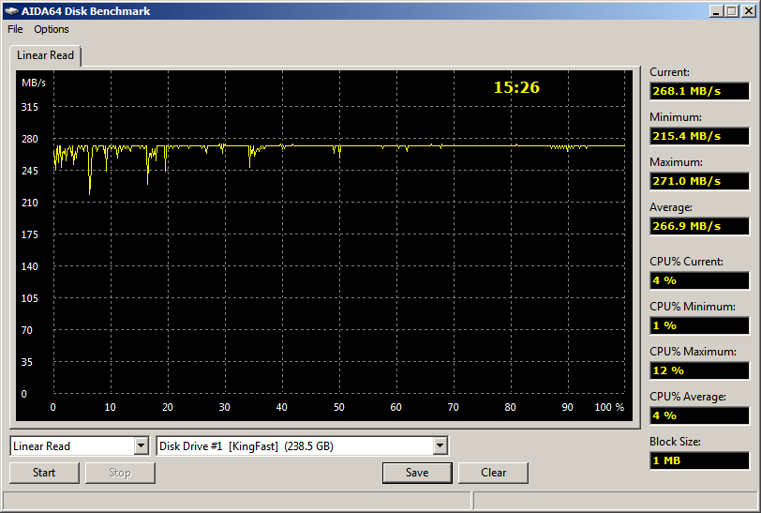The image size is (761, 513).
Task: Click the Minimum 215.4 MB/s value
Action: [699, 136]
